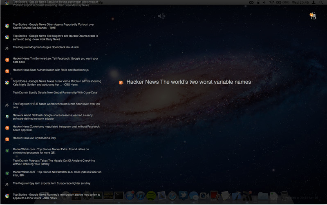Image resolution: width=327 pixels, height=205 pixels.
Task: Open the Wi-Fi status menu
Action: click(x=271, y=2)
